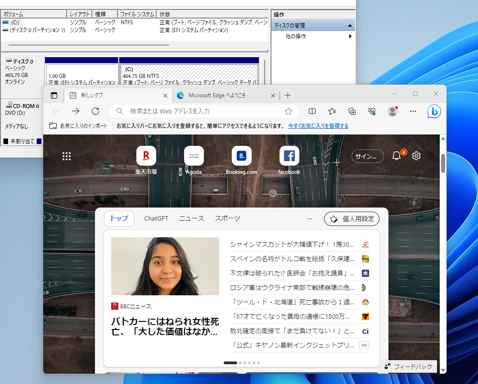The height and width of the screenshot is (384, 478).
Task: Open the 「公式」キヤノン sponsored headline
Action: pos(292,345)
